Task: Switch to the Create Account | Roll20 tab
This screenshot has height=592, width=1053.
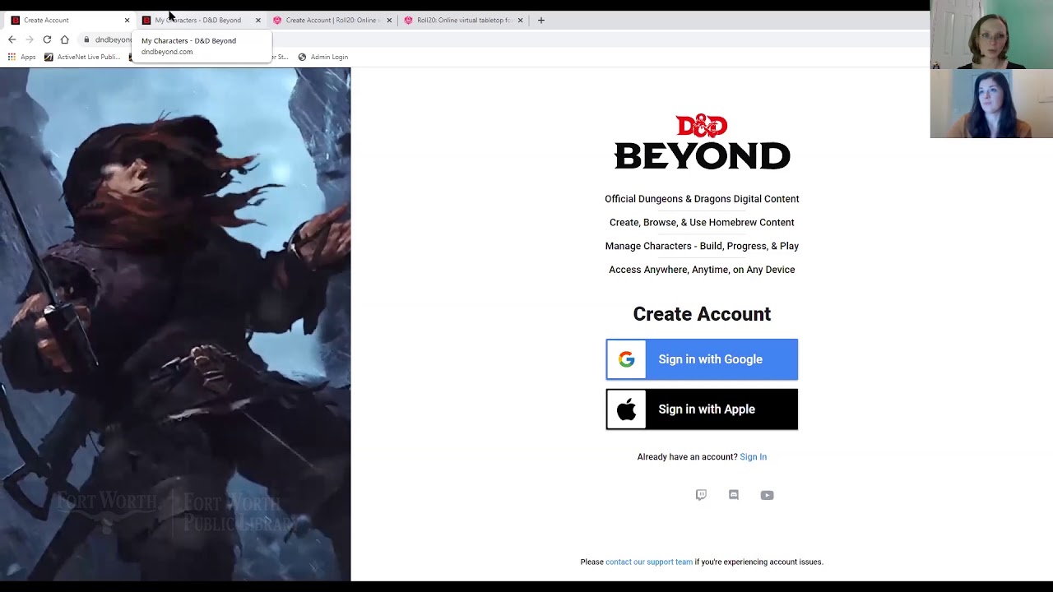Action: [x=332, y=20]
